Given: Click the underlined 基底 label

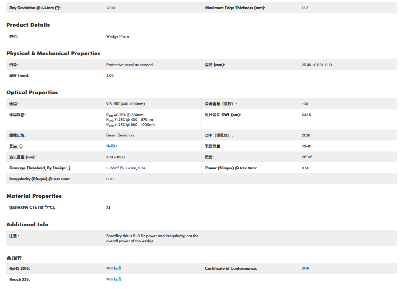Looking at the screenshot, I should 13,146.
